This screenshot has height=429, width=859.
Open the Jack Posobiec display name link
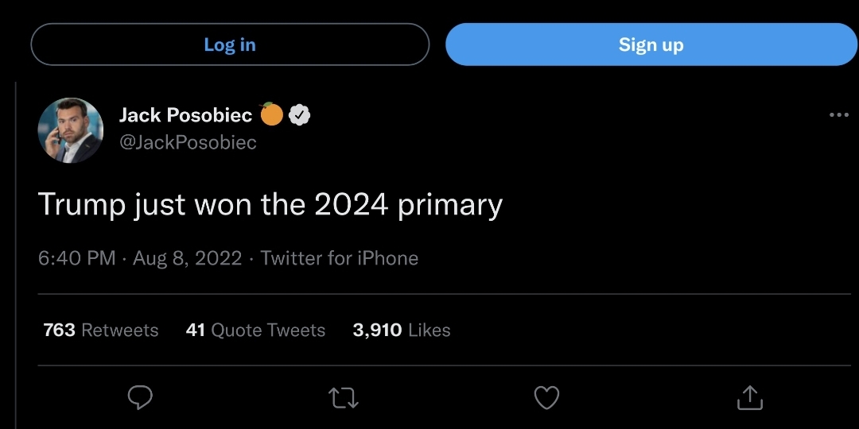tap(185, 115)
